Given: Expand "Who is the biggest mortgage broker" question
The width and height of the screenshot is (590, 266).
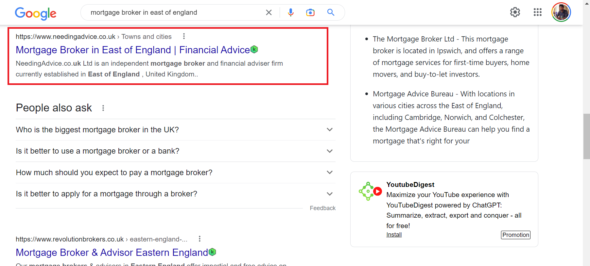Looking at the screenshot, I should pyautogui.click(x=329, y=130).
